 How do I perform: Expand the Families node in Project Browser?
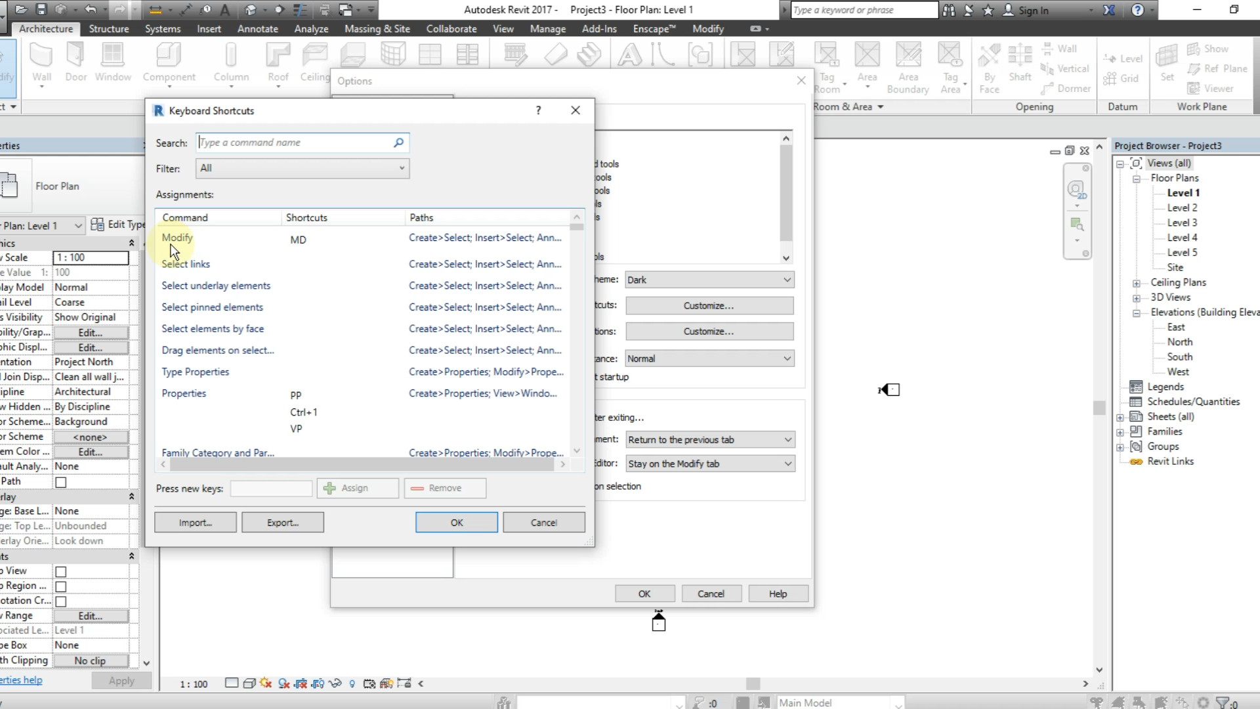tap(1120, 432)
